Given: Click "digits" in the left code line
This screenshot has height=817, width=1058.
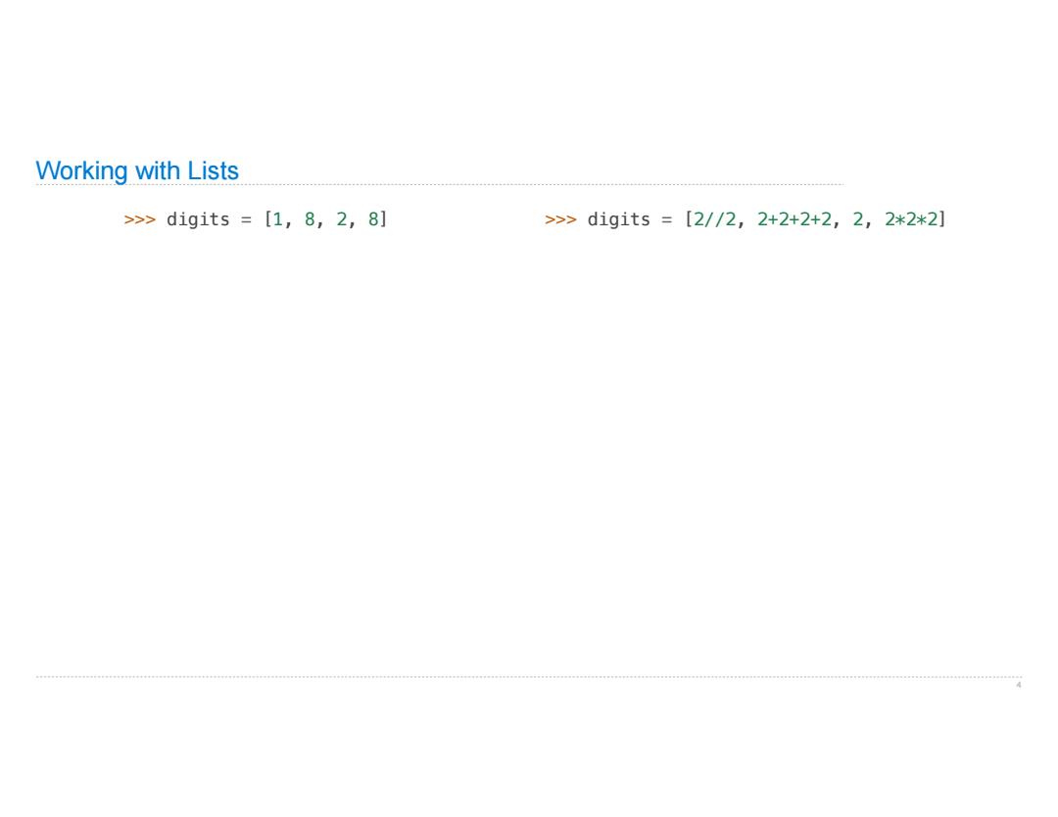Looking at the screenshot, I should 198,219.
